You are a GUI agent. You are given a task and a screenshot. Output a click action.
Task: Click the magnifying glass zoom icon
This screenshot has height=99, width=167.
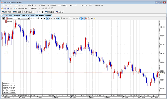click(x=64, y=18)
